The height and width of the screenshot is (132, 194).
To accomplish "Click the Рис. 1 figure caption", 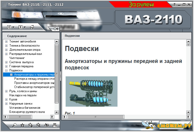I will click(x=70, y=113).
